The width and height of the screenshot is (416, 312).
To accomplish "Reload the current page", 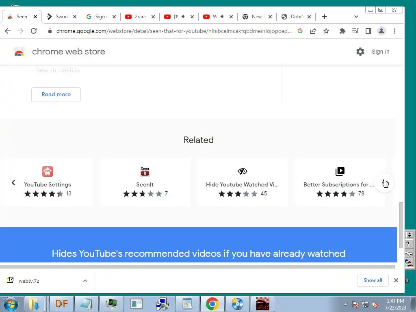I will point(34,31).
